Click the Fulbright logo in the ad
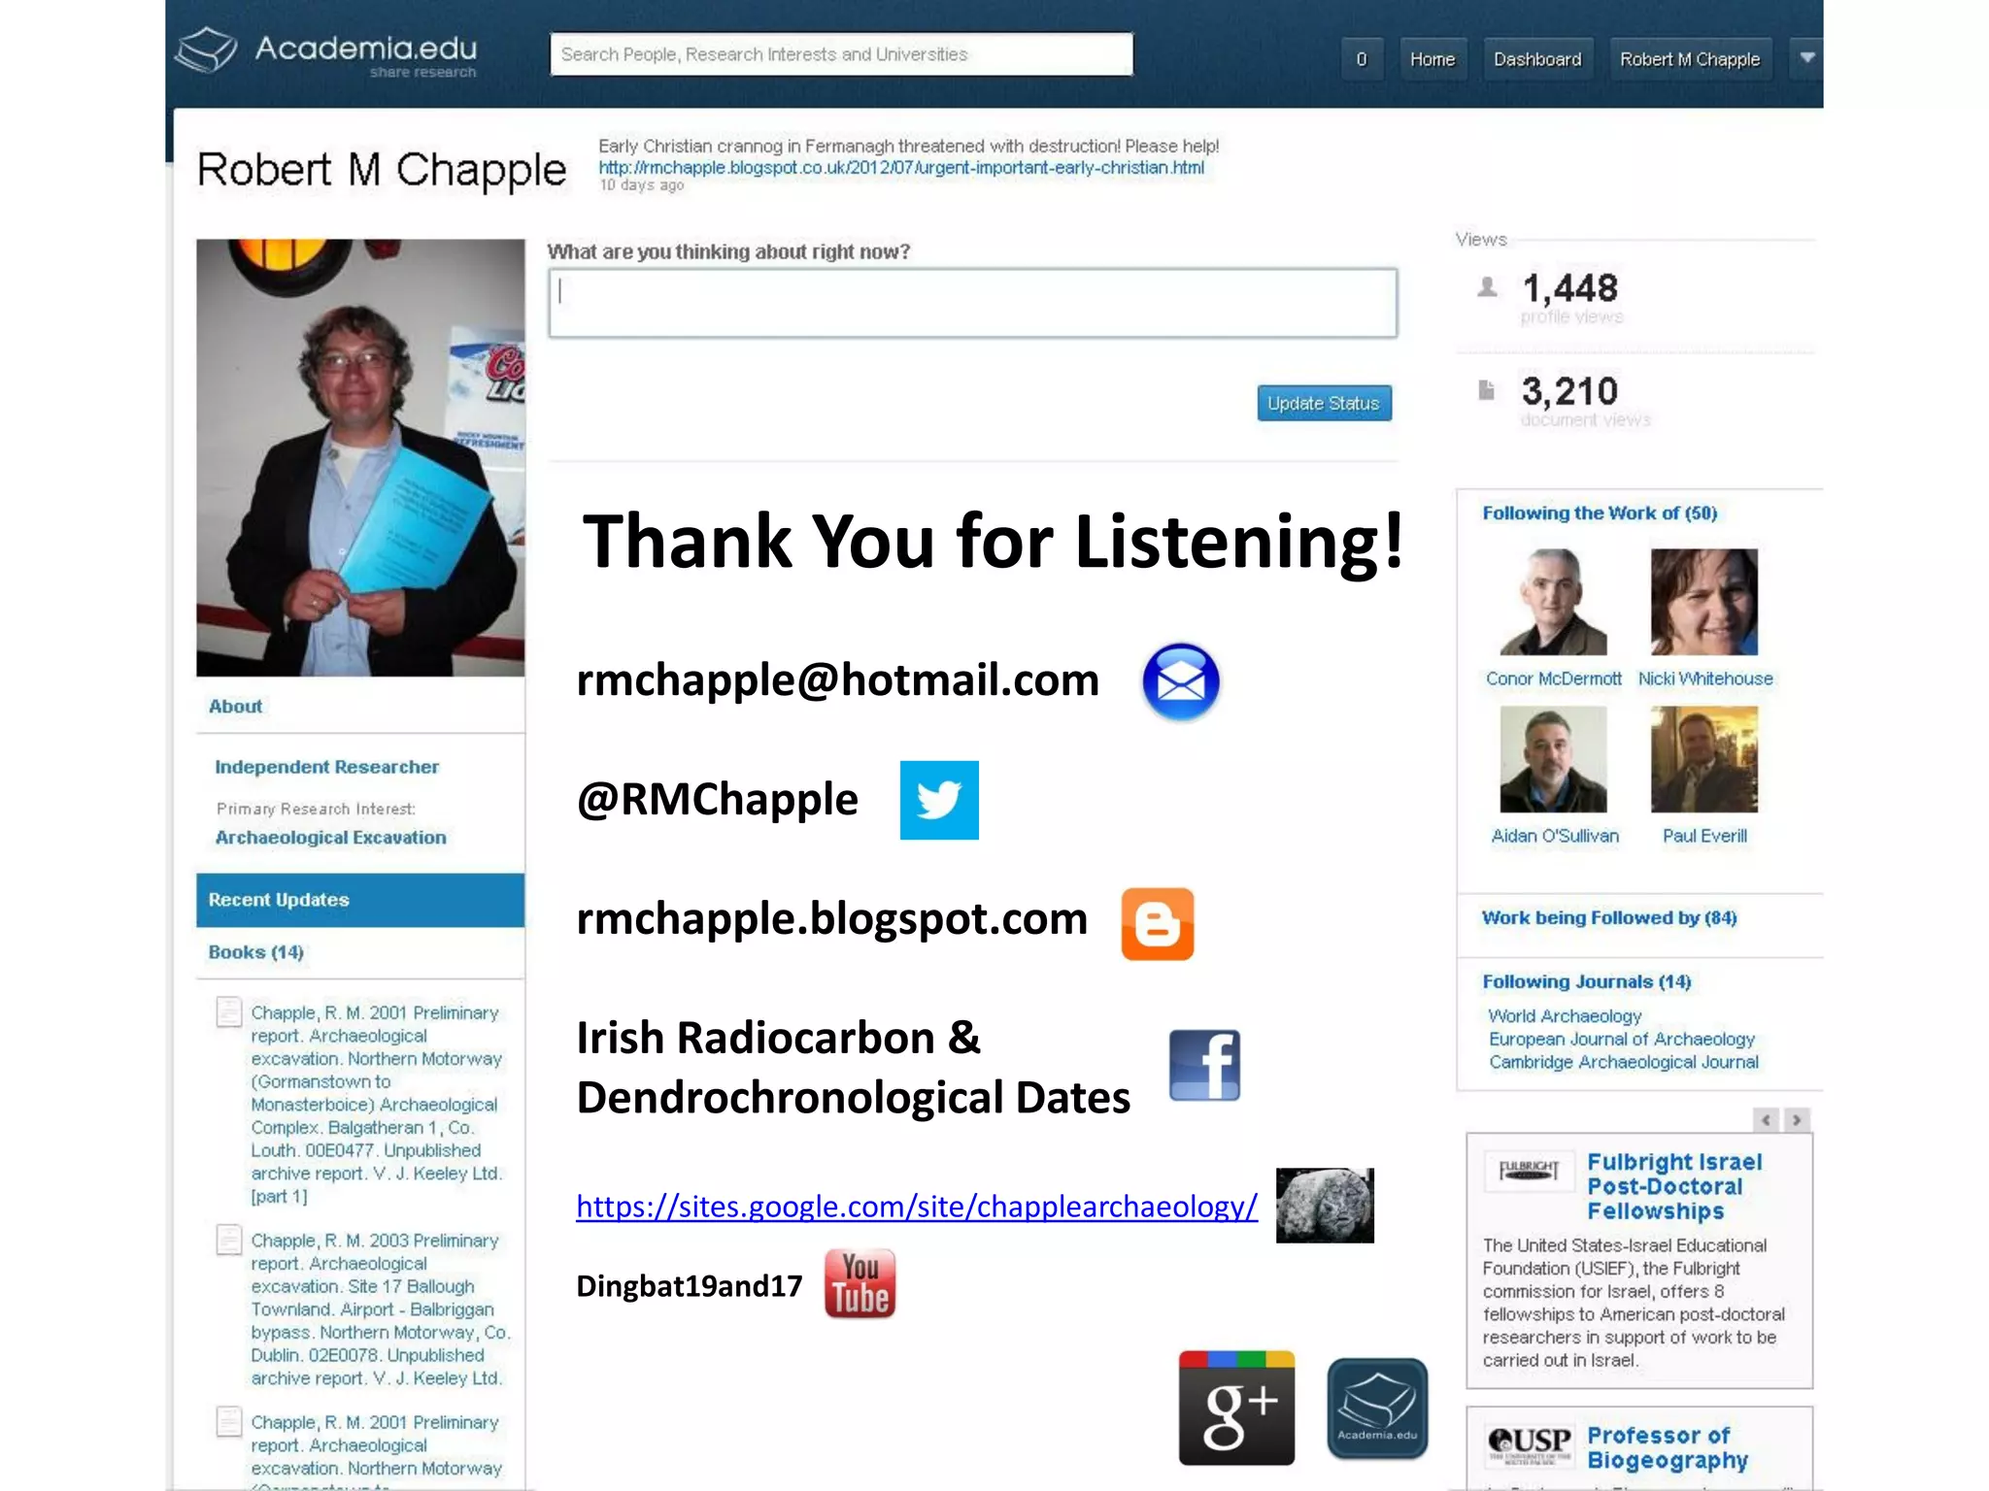The width and height of the screenshot is (1989, 1491). click(x=1529, y=1170)
